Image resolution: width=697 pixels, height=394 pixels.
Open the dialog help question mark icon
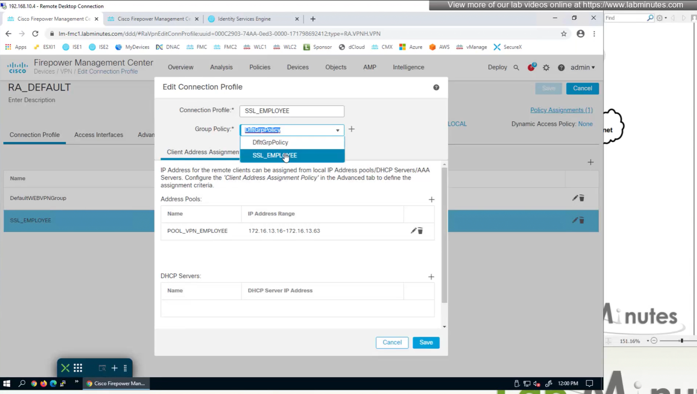[436, 87]
